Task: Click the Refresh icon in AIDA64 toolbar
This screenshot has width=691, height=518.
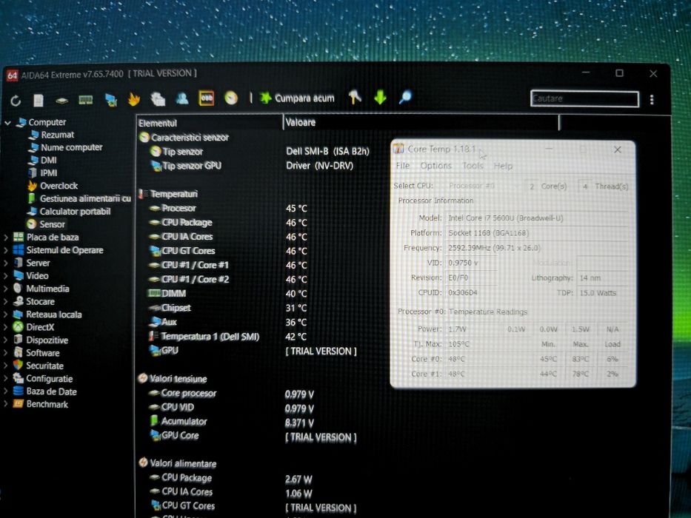Action: (16, 101)
